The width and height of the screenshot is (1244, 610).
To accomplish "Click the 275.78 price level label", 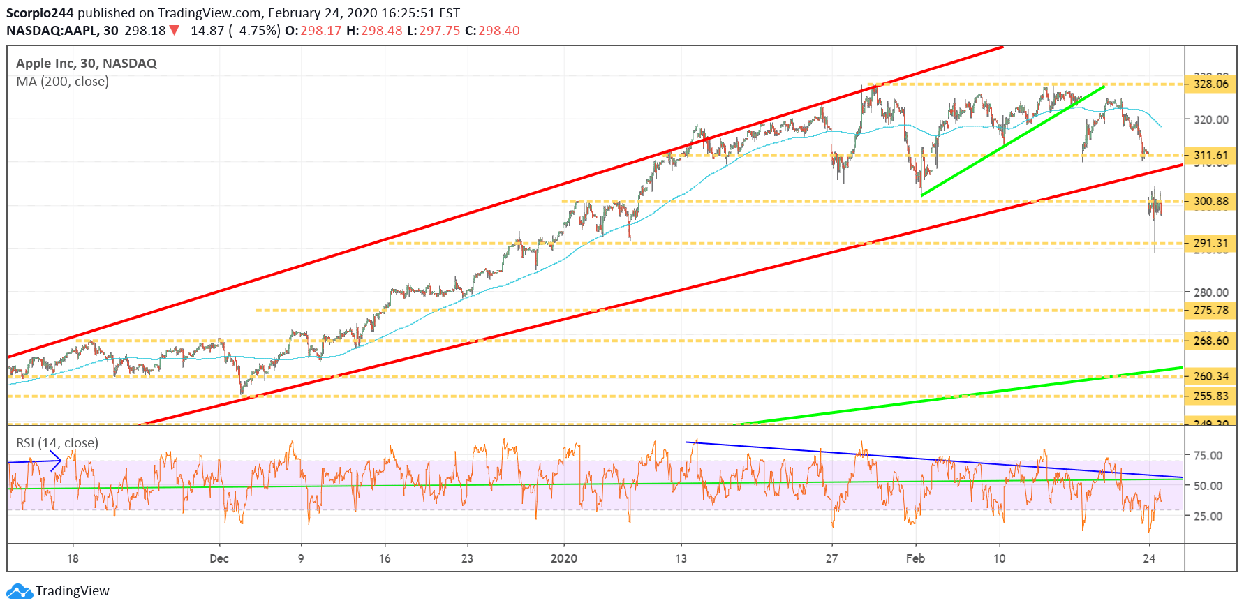I will click(1210, 311).
